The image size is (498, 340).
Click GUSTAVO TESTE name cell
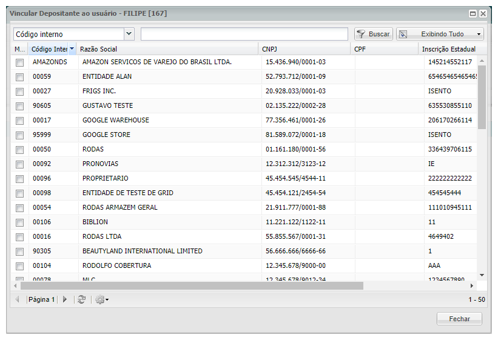click(107, 105)
